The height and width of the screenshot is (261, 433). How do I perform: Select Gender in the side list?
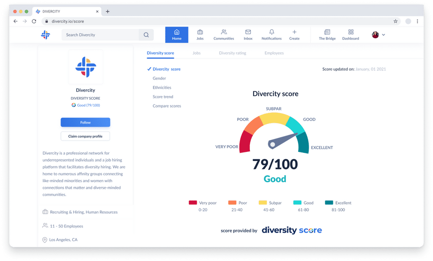tap(159, 78)
